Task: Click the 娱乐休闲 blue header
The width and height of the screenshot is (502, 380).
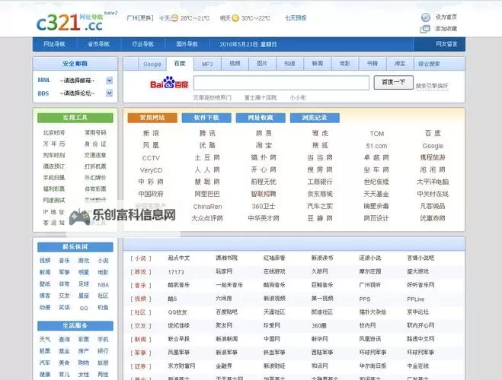Action: pos(75,247)
